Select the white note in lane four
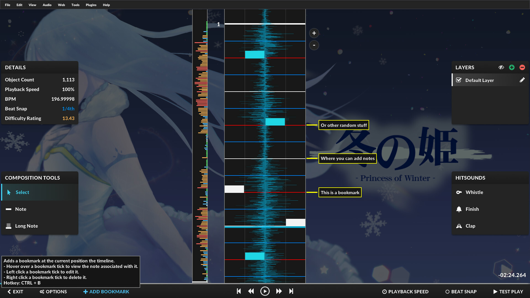Image resolution: width=530 pixels, height=298 pixels. 295,222
